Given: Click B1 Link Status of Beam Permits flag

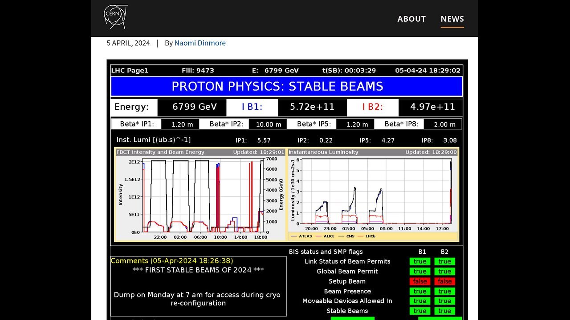Looking at the screenshot, I should pos(420,261).
